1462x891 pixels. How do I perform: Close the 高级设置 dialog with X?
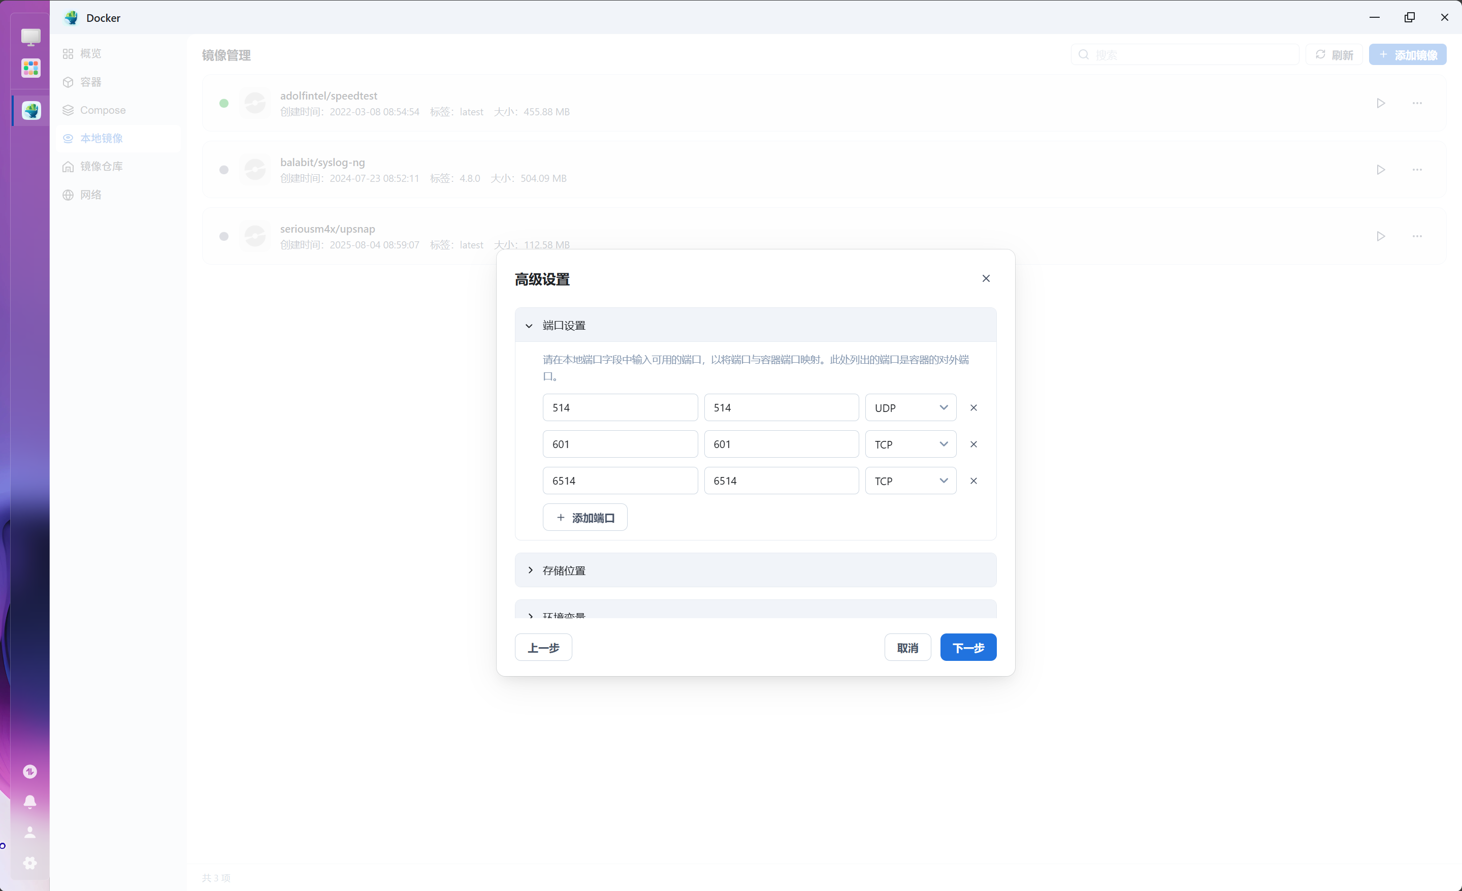click(986, 278)
